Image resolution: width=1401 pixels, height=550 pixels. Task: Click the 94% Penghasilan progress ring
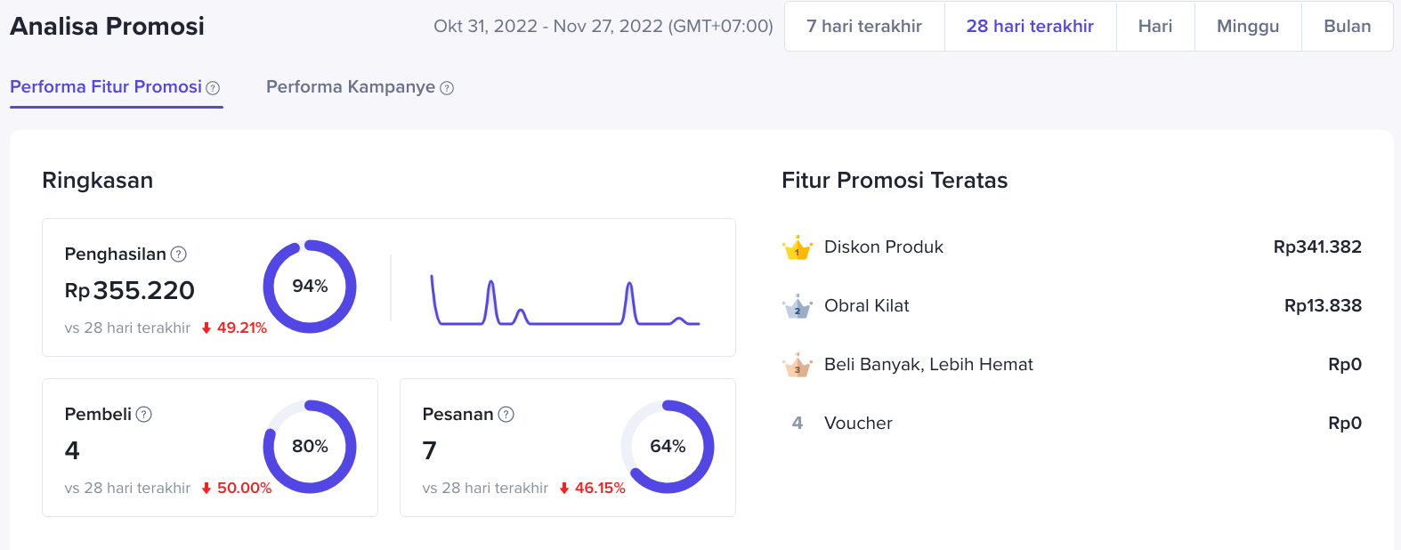[x=310, y=287]
